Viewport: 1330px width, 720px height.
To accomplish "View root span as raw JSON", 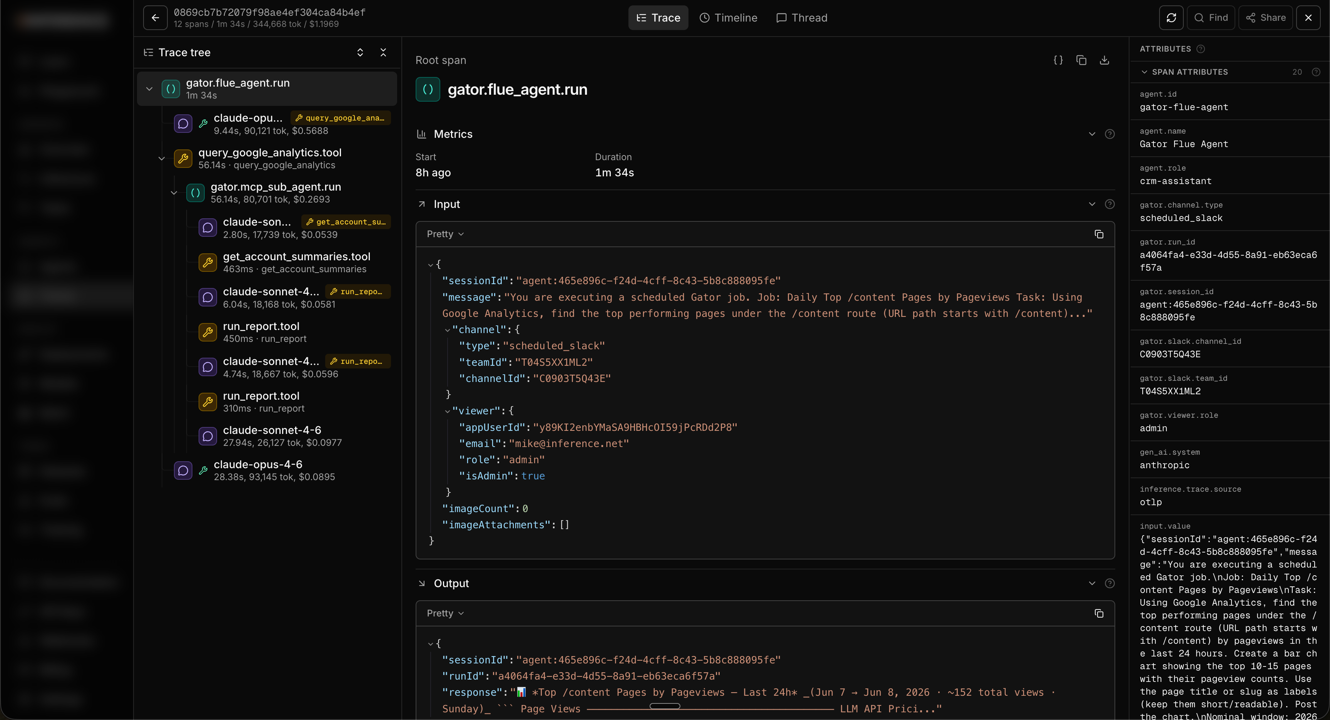I will click(1058, 60).
